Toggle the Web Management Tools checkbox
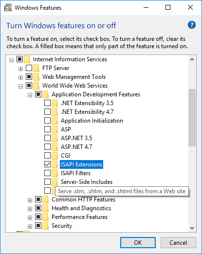 (x=29, y=77)
